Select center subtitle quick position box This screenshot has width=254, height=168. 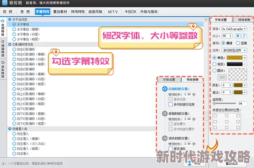226,121
